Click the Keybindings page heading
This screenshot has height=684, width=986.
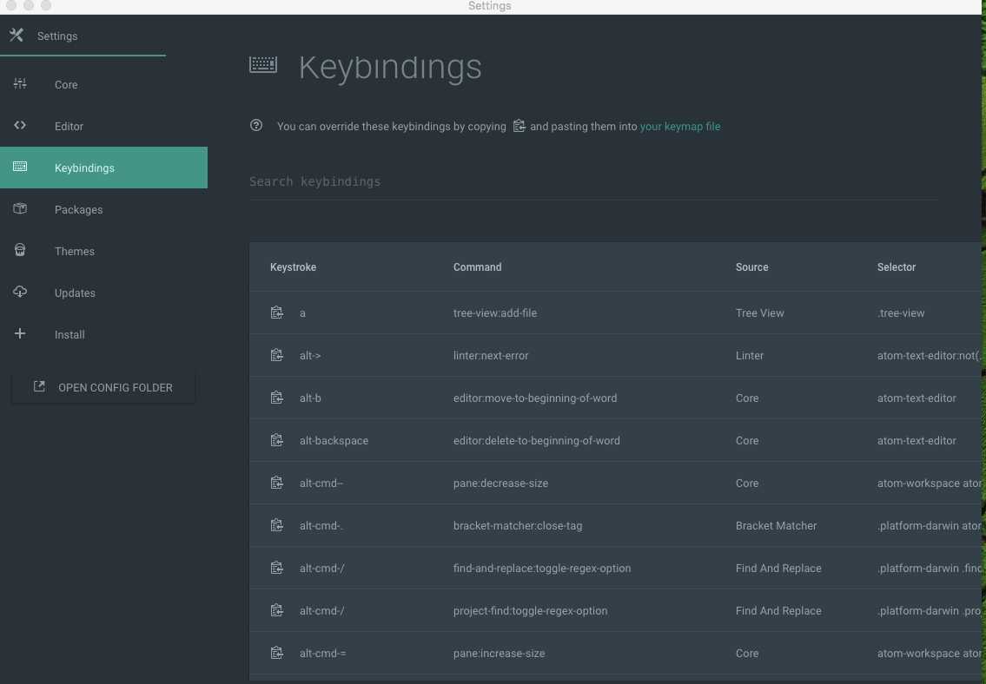point(390,67)
